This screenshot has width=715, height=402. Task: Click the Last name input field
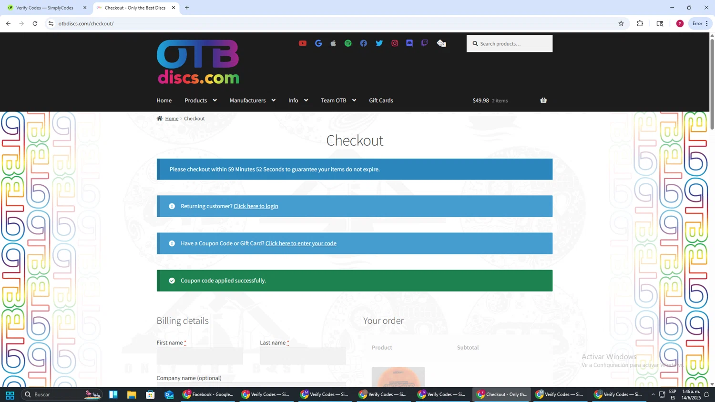point(303,356)
